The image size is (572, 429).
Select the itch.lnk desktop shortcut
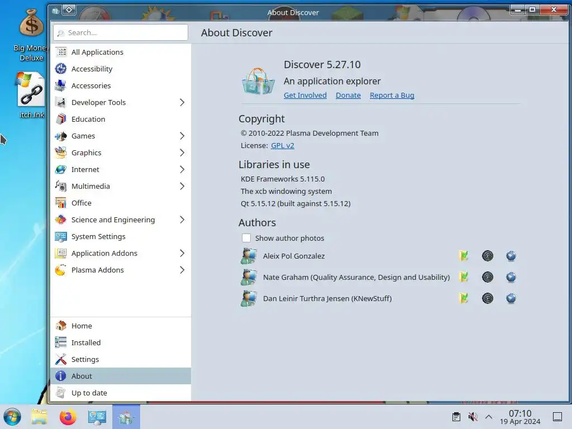pyautogui.click(x=31, y=95)
